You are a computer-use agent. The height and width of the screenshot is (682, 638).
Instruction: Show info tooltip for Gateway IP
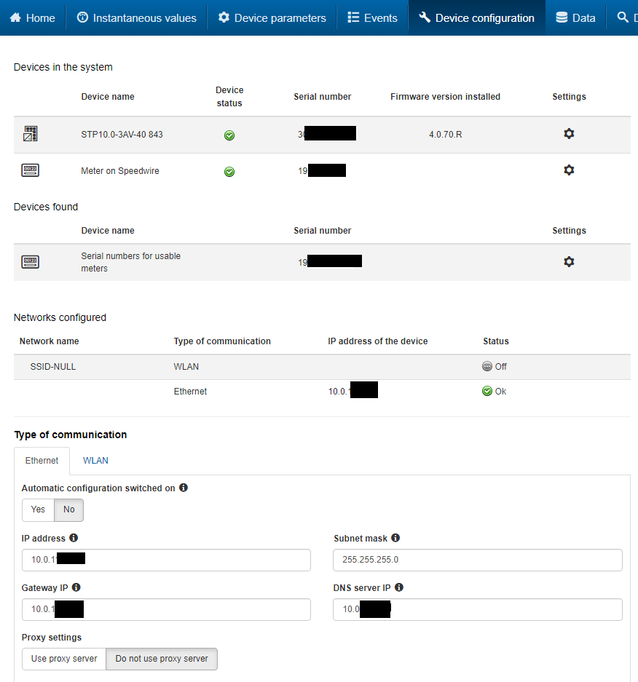[76, 587]
